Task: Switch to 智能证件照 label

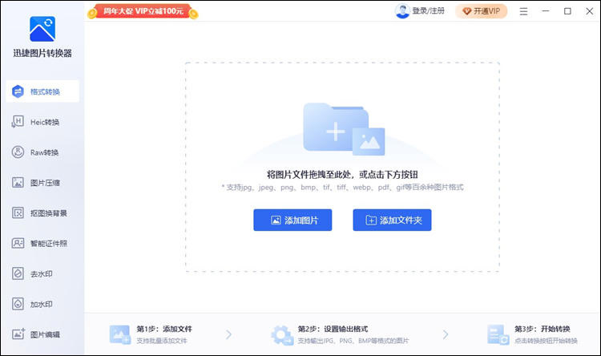Action: 49,243
